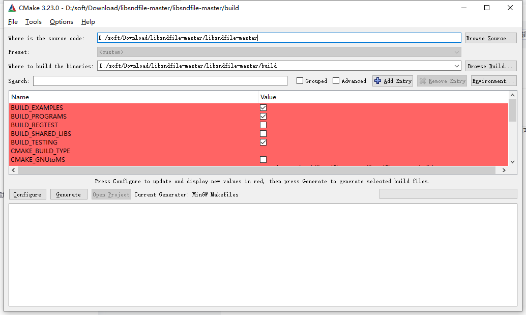Viewport: 526px width, 315px height.
Task: Select the BUILD_EXAMPLES entry name
Action: pos(37,108)
